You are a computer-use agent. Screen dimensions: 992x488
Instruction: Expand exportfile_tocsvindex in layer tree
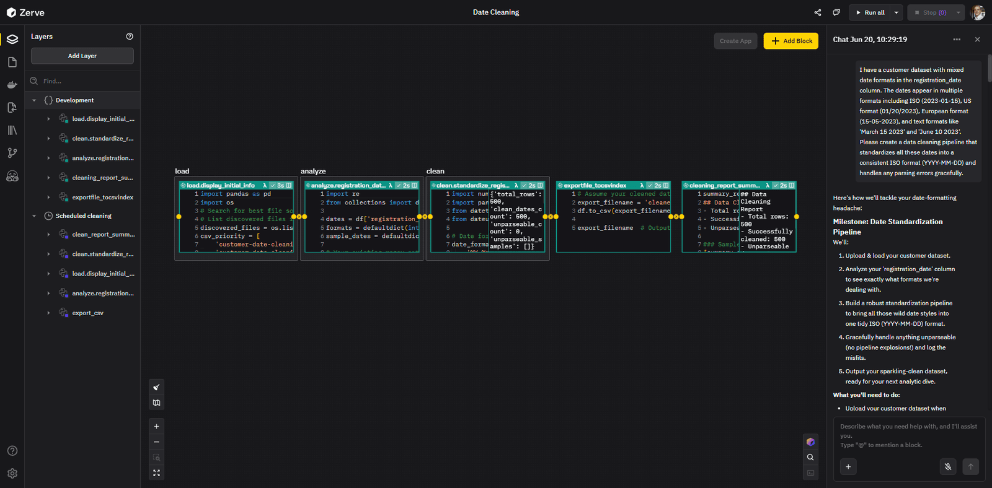[48, 198]
